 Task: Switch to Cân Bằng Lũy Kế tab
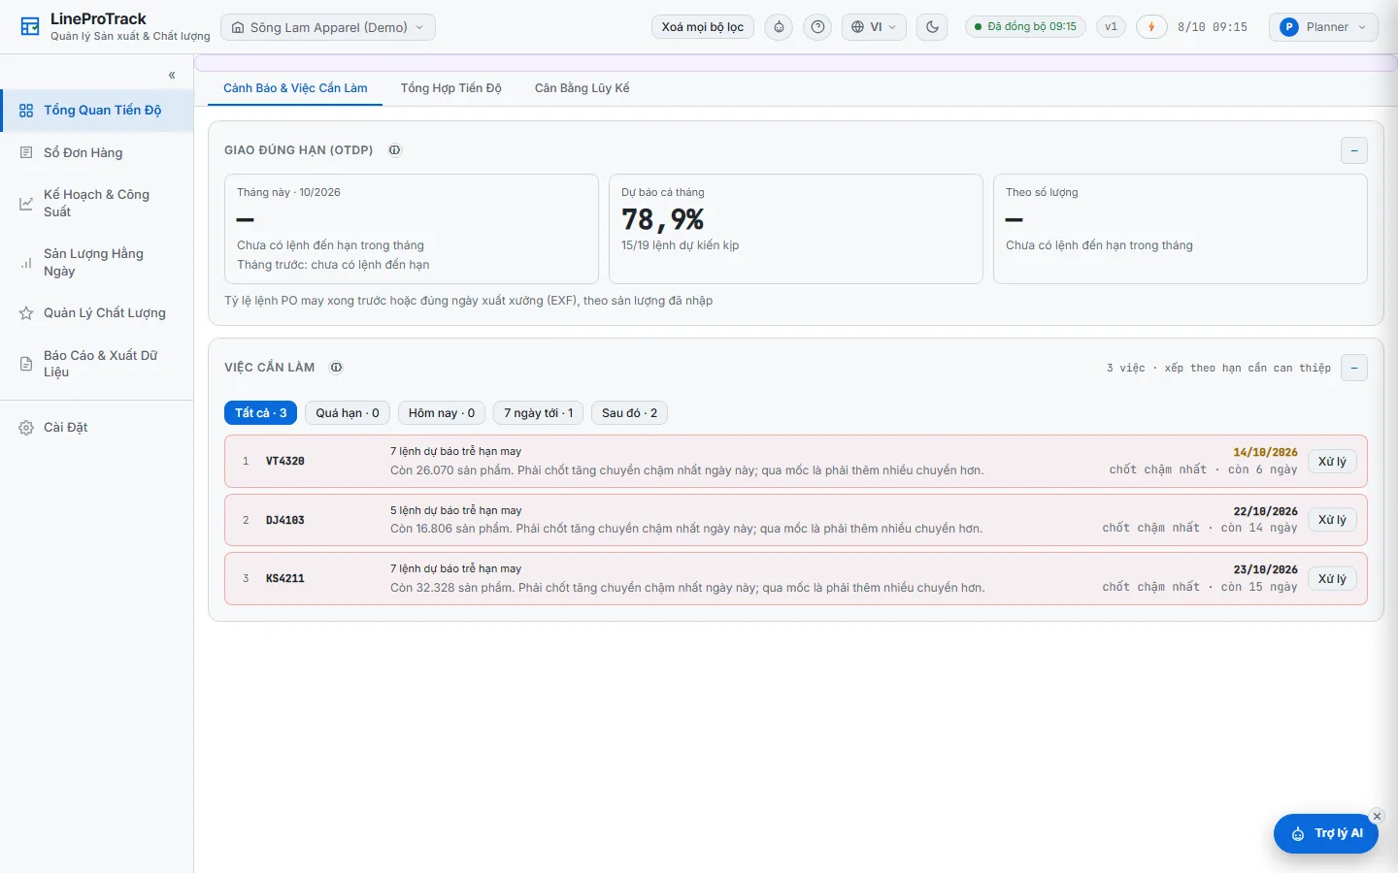coord(582,88)
